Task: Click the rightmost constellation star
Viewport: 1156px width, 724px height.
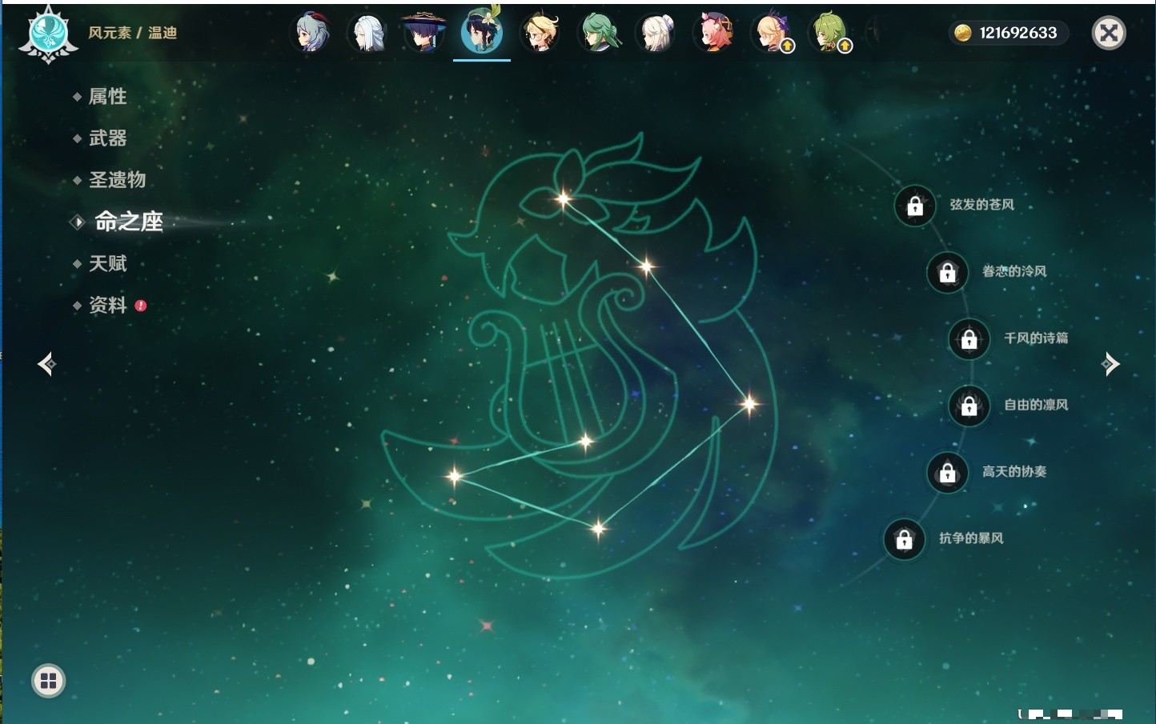Action: (x=749, y=403)
